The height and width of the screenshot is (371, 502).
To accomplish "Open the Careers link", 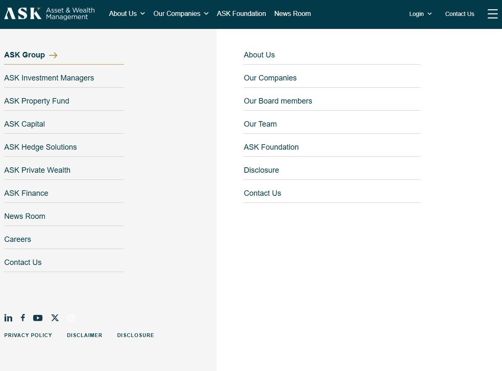I will (18, 239).
